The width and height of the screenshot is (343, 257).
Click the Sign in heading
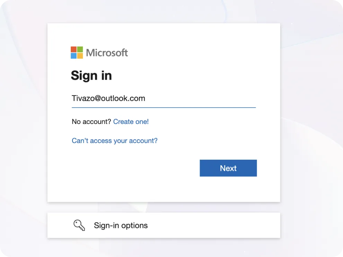[x=91, y=75]
